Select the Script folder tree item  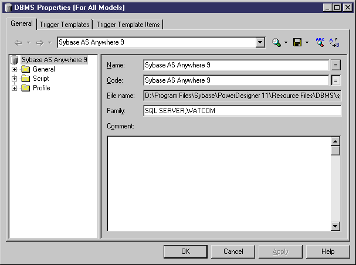(x=41, y=79)
